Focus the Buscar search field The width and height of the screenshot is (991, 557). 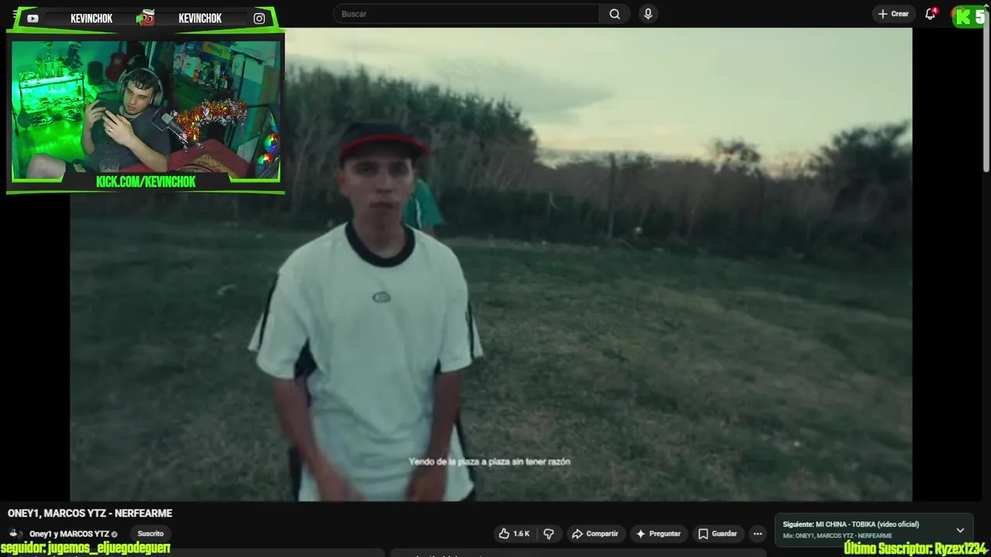click(x=467, y=14)
